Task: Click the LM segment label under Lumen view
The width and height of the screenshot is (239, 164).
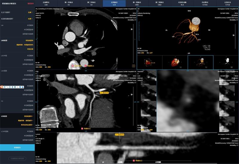Action: (x=103, y=162)
